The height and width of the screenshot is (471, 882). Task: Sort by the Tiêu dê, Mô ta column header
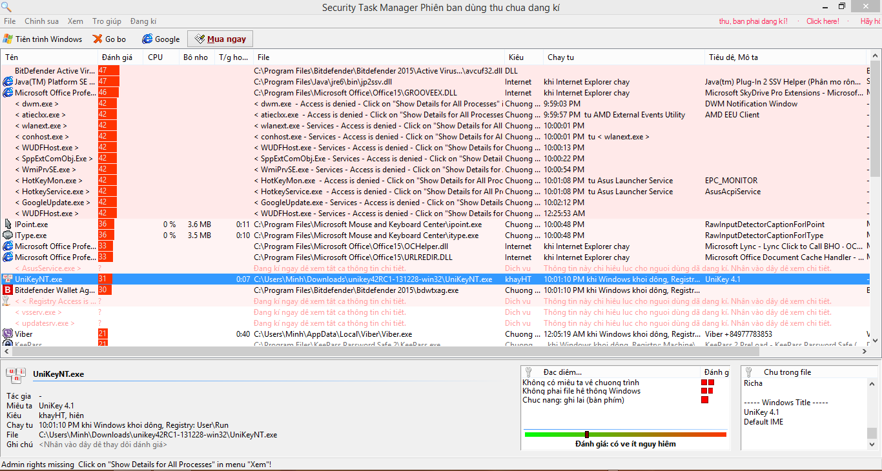[x=785, y=57]
